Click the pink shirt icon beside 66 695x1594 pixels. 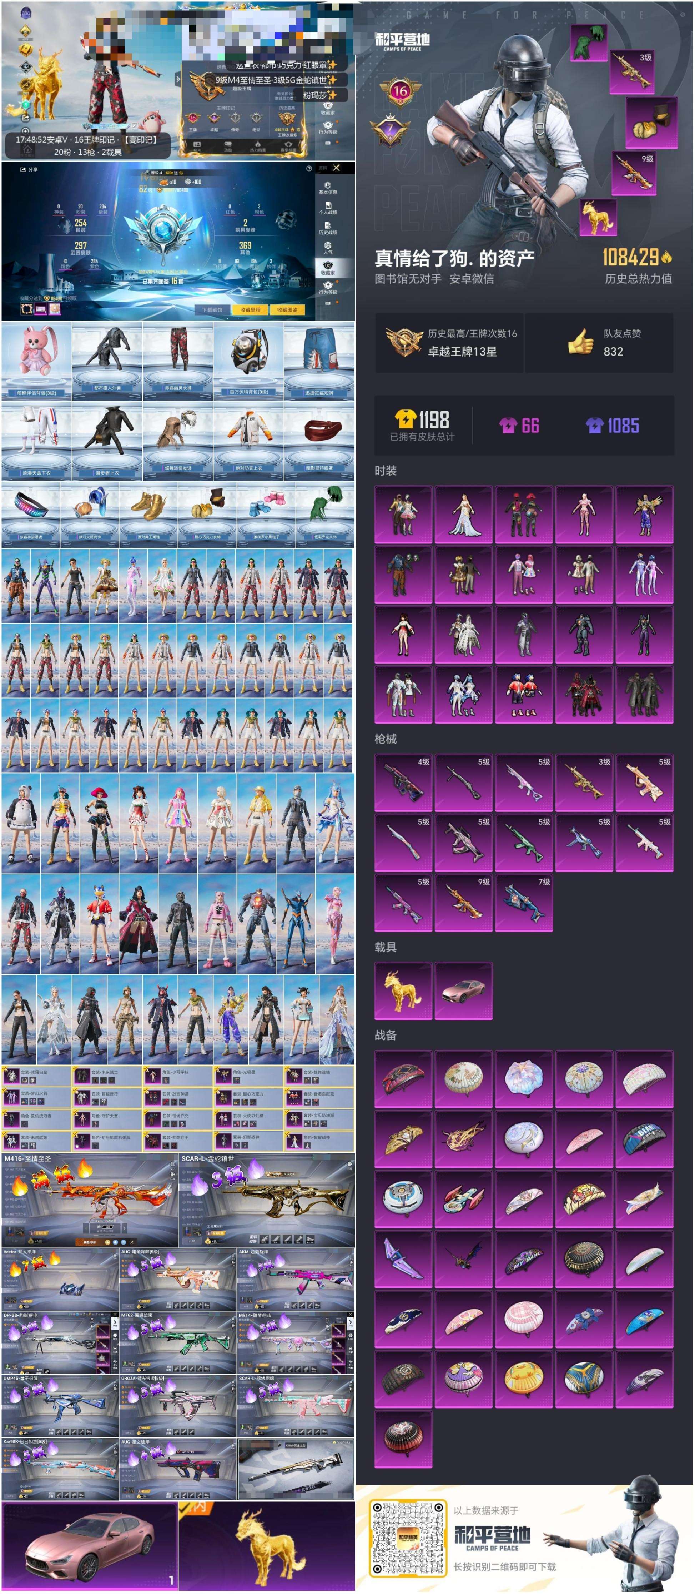tap(508, 425)
